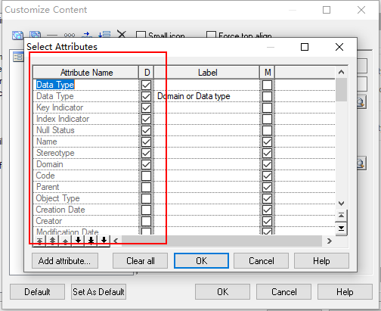Uncheck the D checkbox for Index Indicator
Image resolution: width=381 pixels, height=311 pixels.
146,119
